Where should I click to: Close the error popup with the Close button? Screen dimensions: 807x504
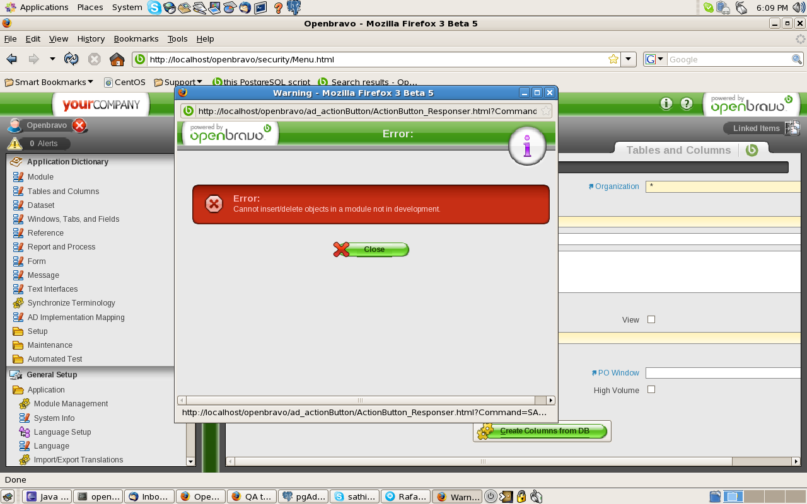(371, 249)
